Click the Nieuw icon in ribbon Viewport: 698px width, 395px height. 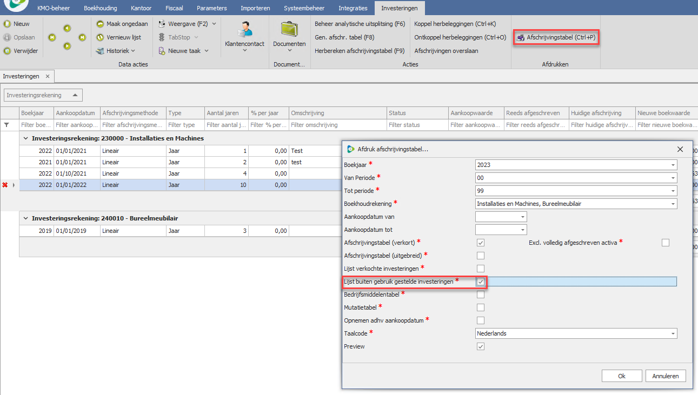(8, 24)
